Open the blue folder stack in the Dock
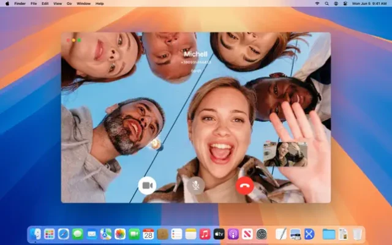This screenshot has width=392, height=245. 329,234
